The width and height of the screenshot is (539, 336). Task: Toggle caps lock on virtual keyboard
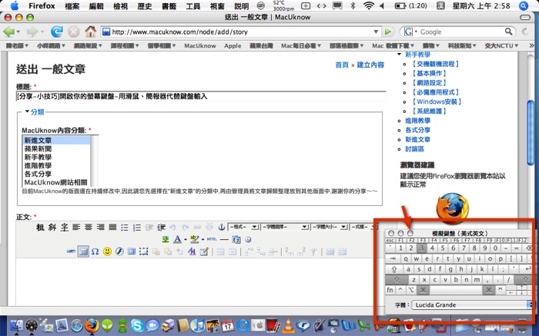pyautogui.click(x=394, y=269)
